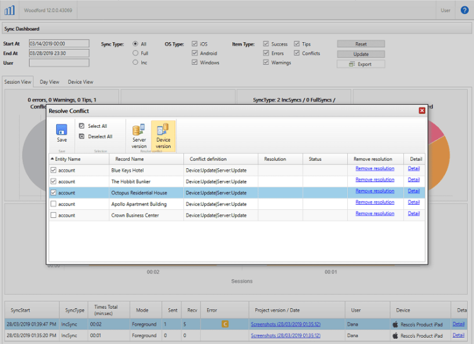
Task: Remove resolution for The Hobbit Bunker
Action: tap(375, 180)
